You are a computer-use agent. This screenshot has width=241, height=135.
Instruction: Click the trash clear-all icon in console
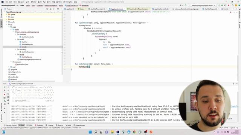(x=8, y=103)
